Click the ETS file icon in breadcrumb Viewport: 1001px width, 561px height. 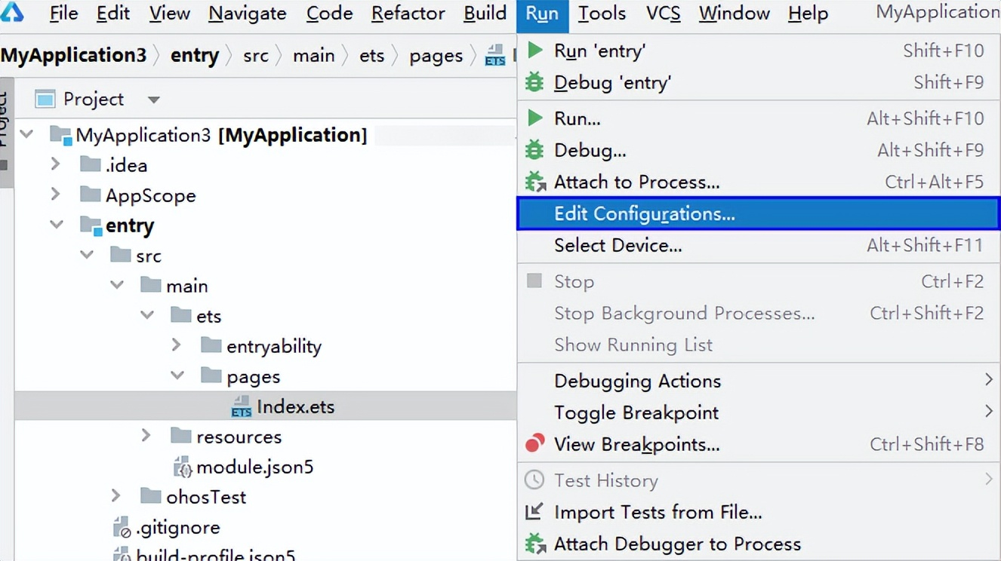(x=495, y=56)
